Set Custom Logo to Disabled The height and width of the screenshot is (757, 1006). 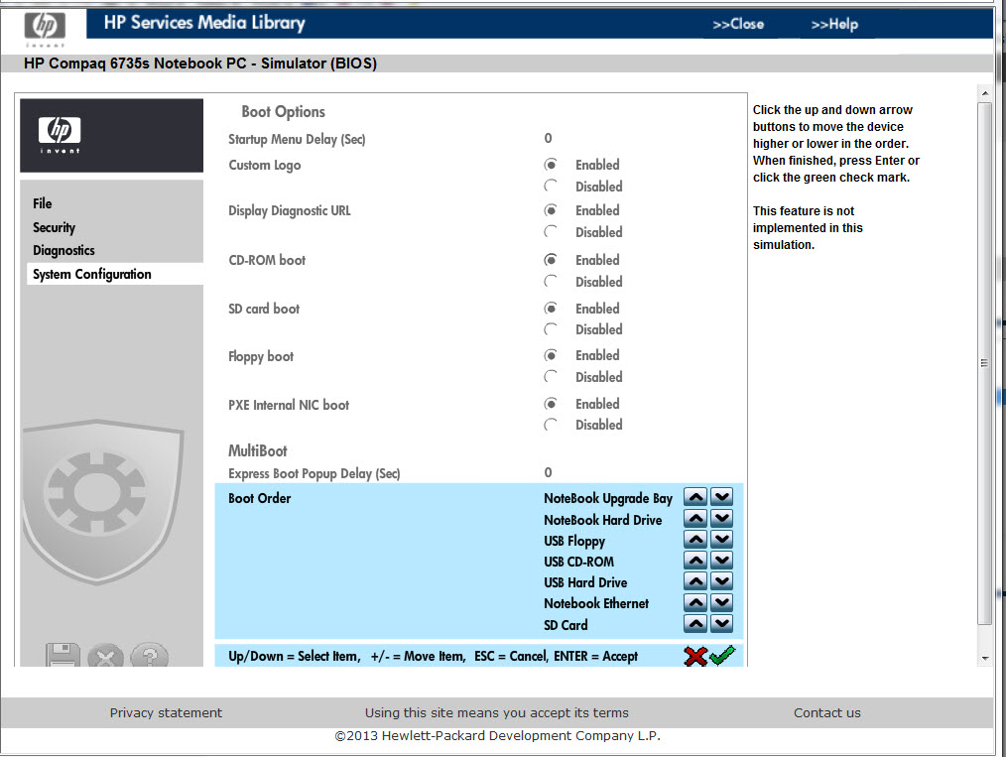(551, 187)
